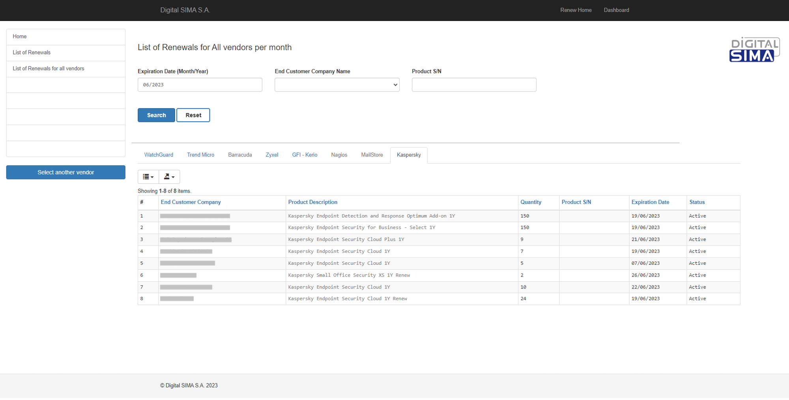Screen dimensions: 789x400
Task: Click the blue Search button
Action: click(156, 115)
